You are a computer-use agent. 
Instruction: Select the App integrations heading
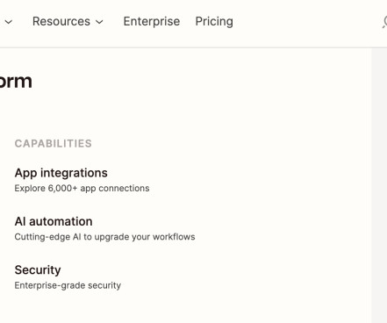[x=61, y=173]
